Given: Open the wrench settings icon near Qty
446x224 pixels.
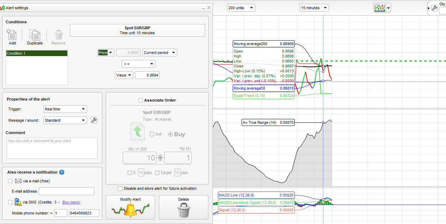Looking at the screenshot, I should point(434,8).
